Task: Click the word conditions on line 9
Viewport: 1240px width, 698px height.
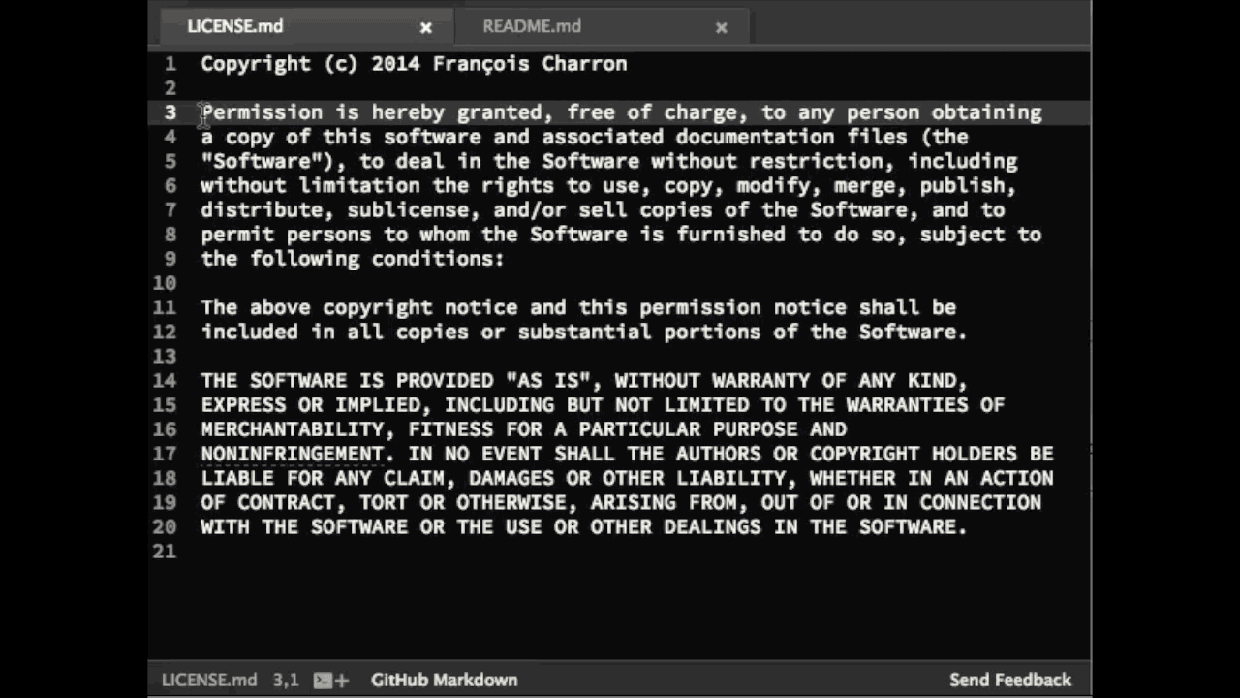Action: (431, 259)
